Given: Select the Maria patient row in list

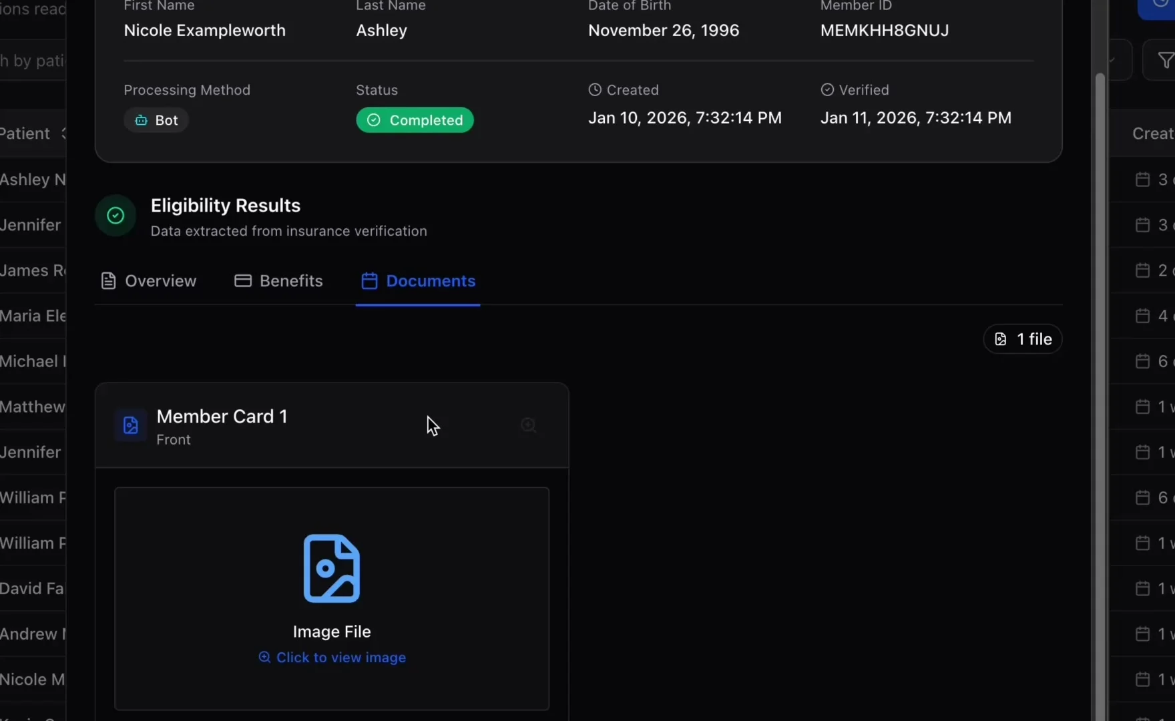Looking at the screenshot, I should point(32,316).
